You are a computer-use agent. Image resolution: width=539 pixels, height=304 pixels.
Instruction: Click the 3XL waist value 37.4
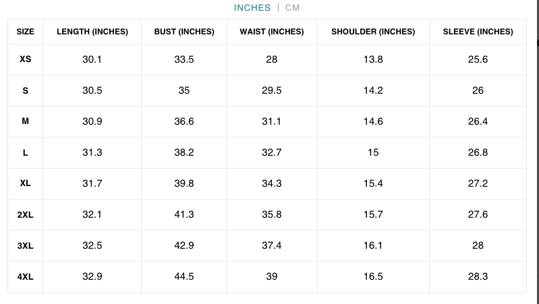tap(272, 245)
